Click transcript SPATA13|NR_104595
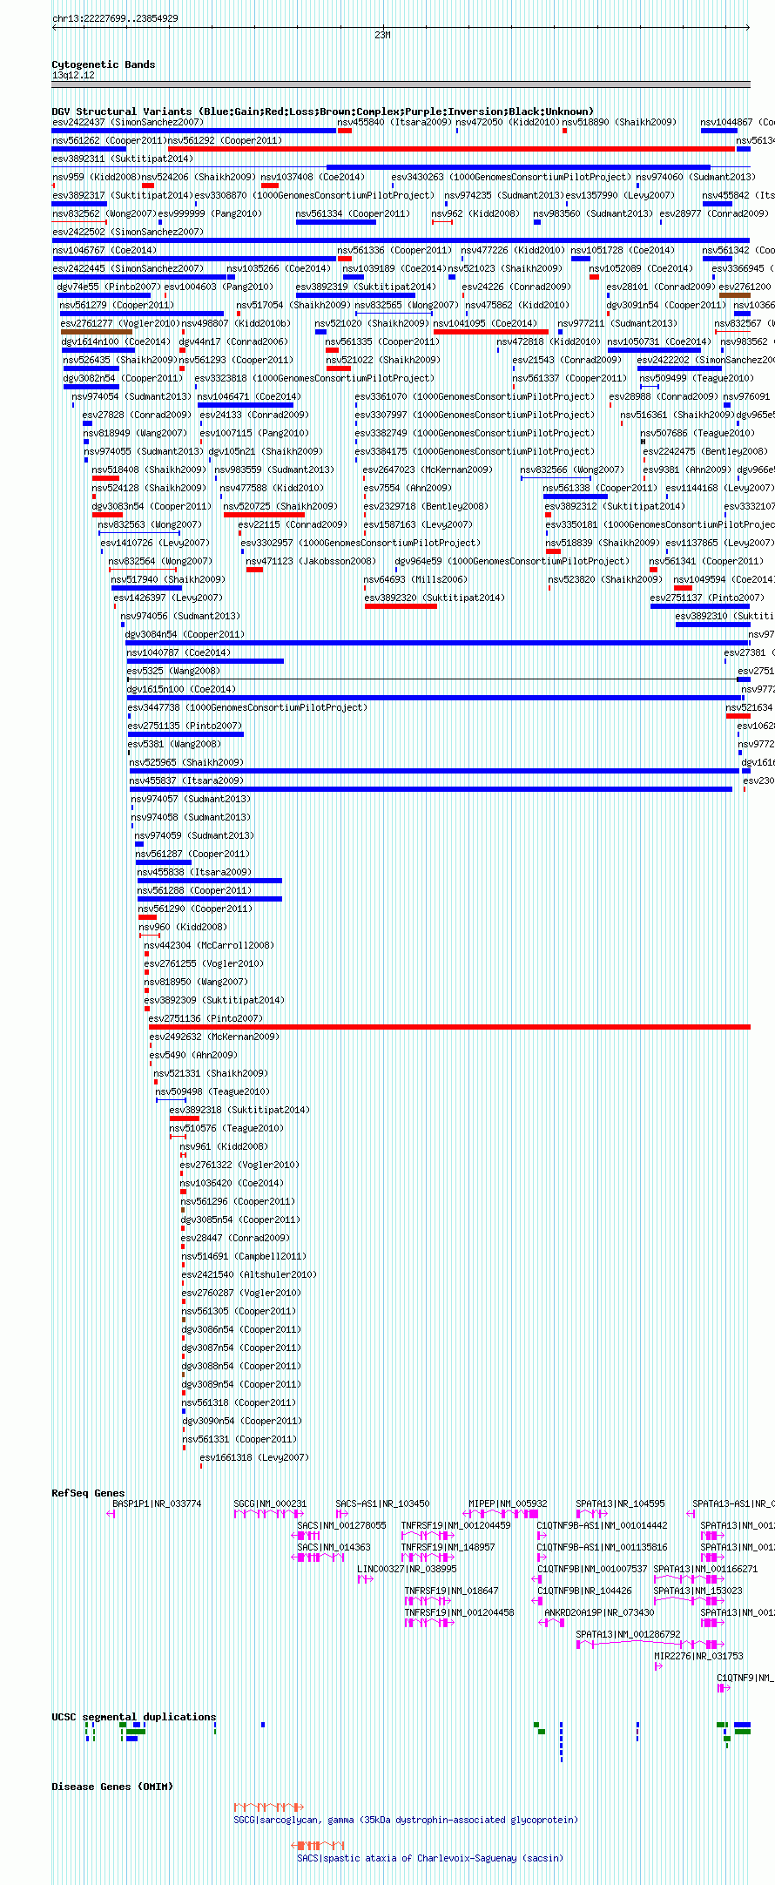 pyautogui.click(x=620, y=1503)
